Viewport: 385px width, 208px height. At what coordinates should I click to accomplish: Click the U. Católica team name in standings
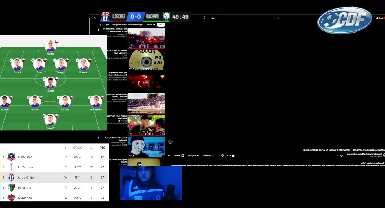click(26, 167)
